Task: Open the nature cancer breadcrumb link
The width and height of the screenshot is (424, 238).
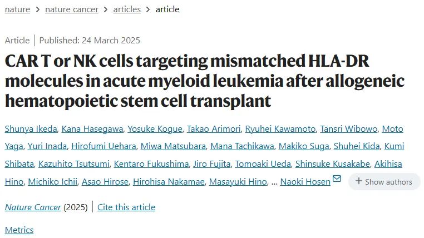Action: click(x=72, y=9)
